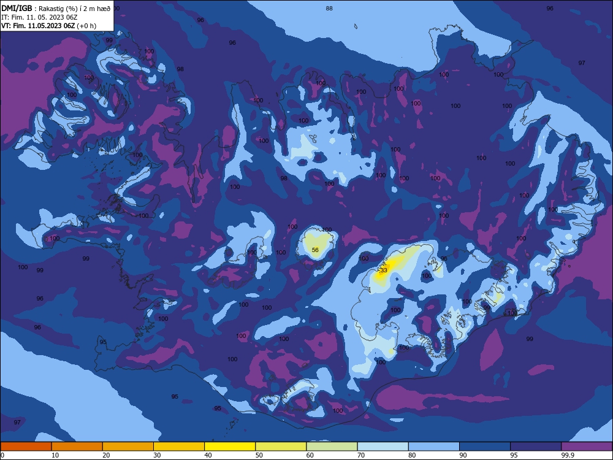Click the 'VT: Fim. 11.05.2023 06Z (+0 h)' line

[x=48, y=26]
